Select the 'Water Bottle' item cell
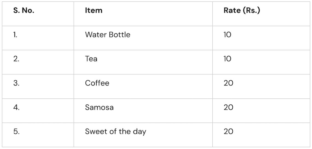The height and width of the screenshot is (149, 312). point(108,35)
